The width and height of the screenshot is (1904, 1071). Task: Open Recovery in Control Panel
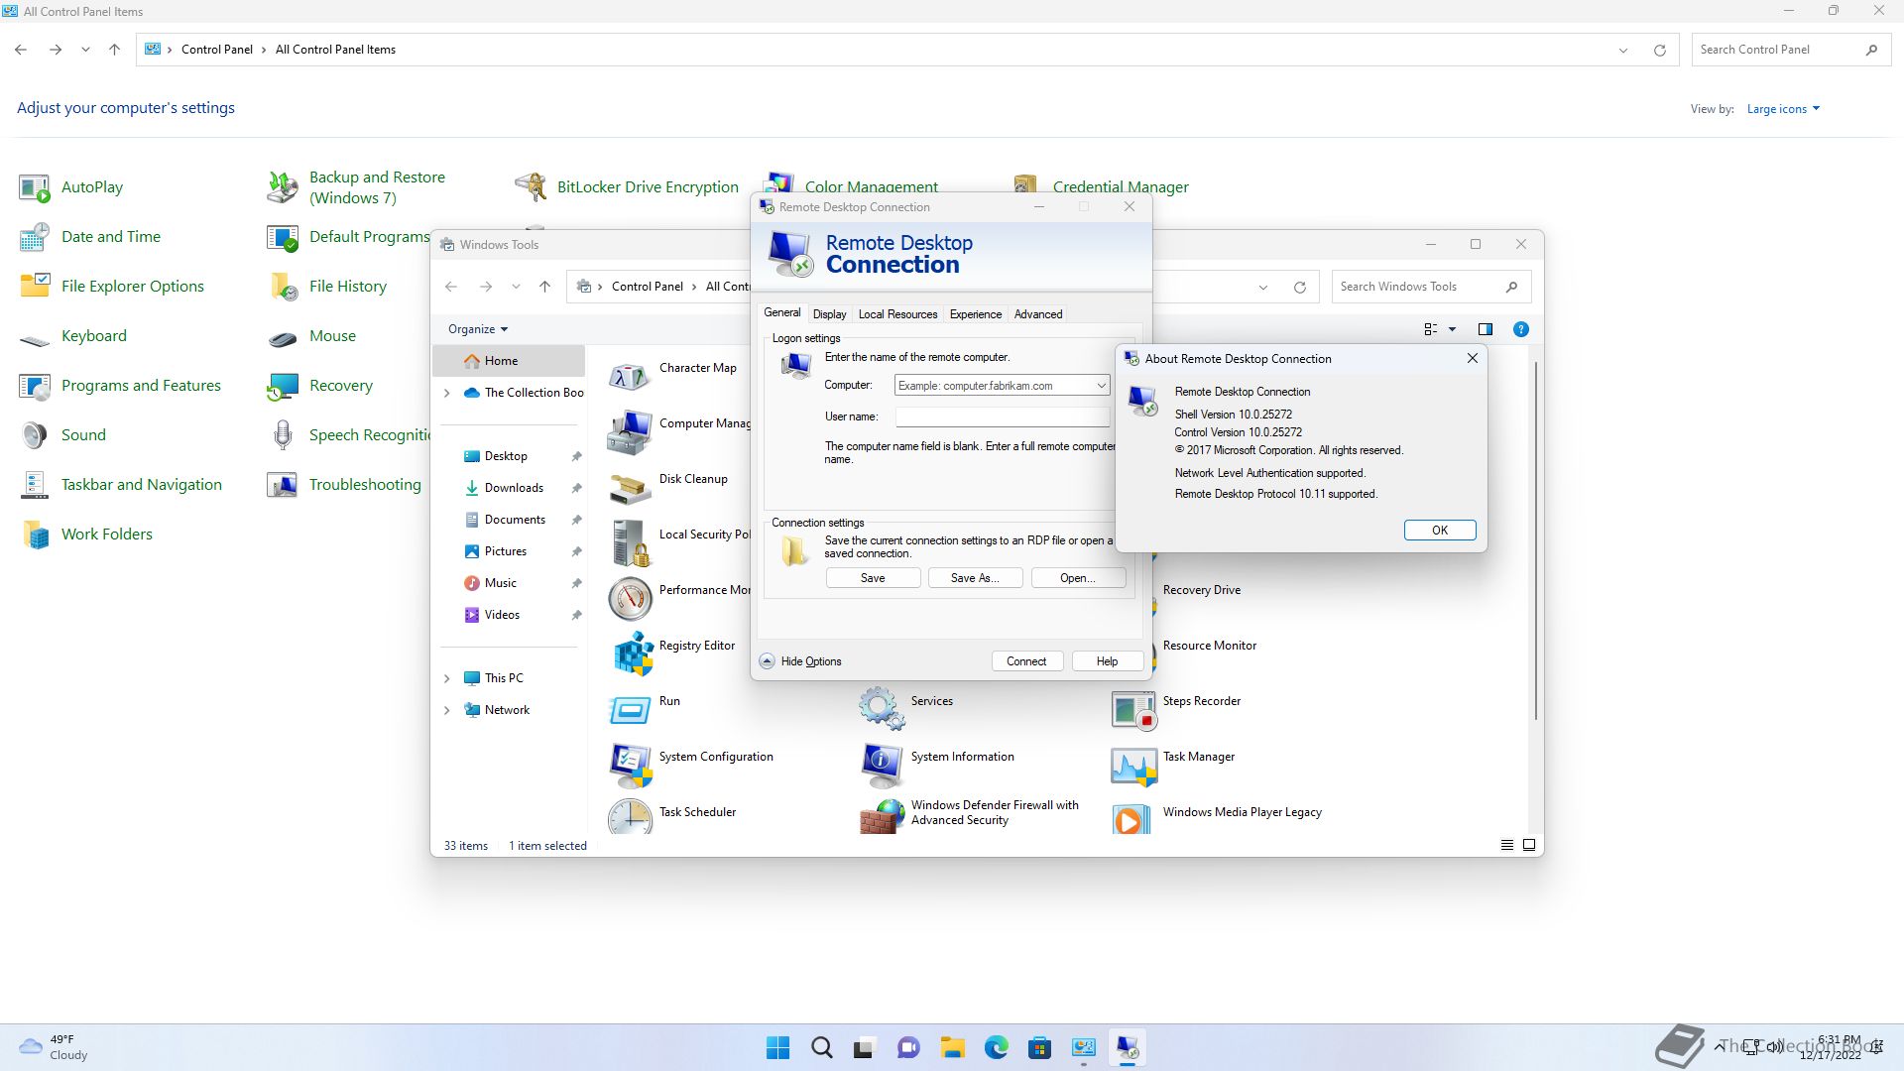click(x=319, y=386)
